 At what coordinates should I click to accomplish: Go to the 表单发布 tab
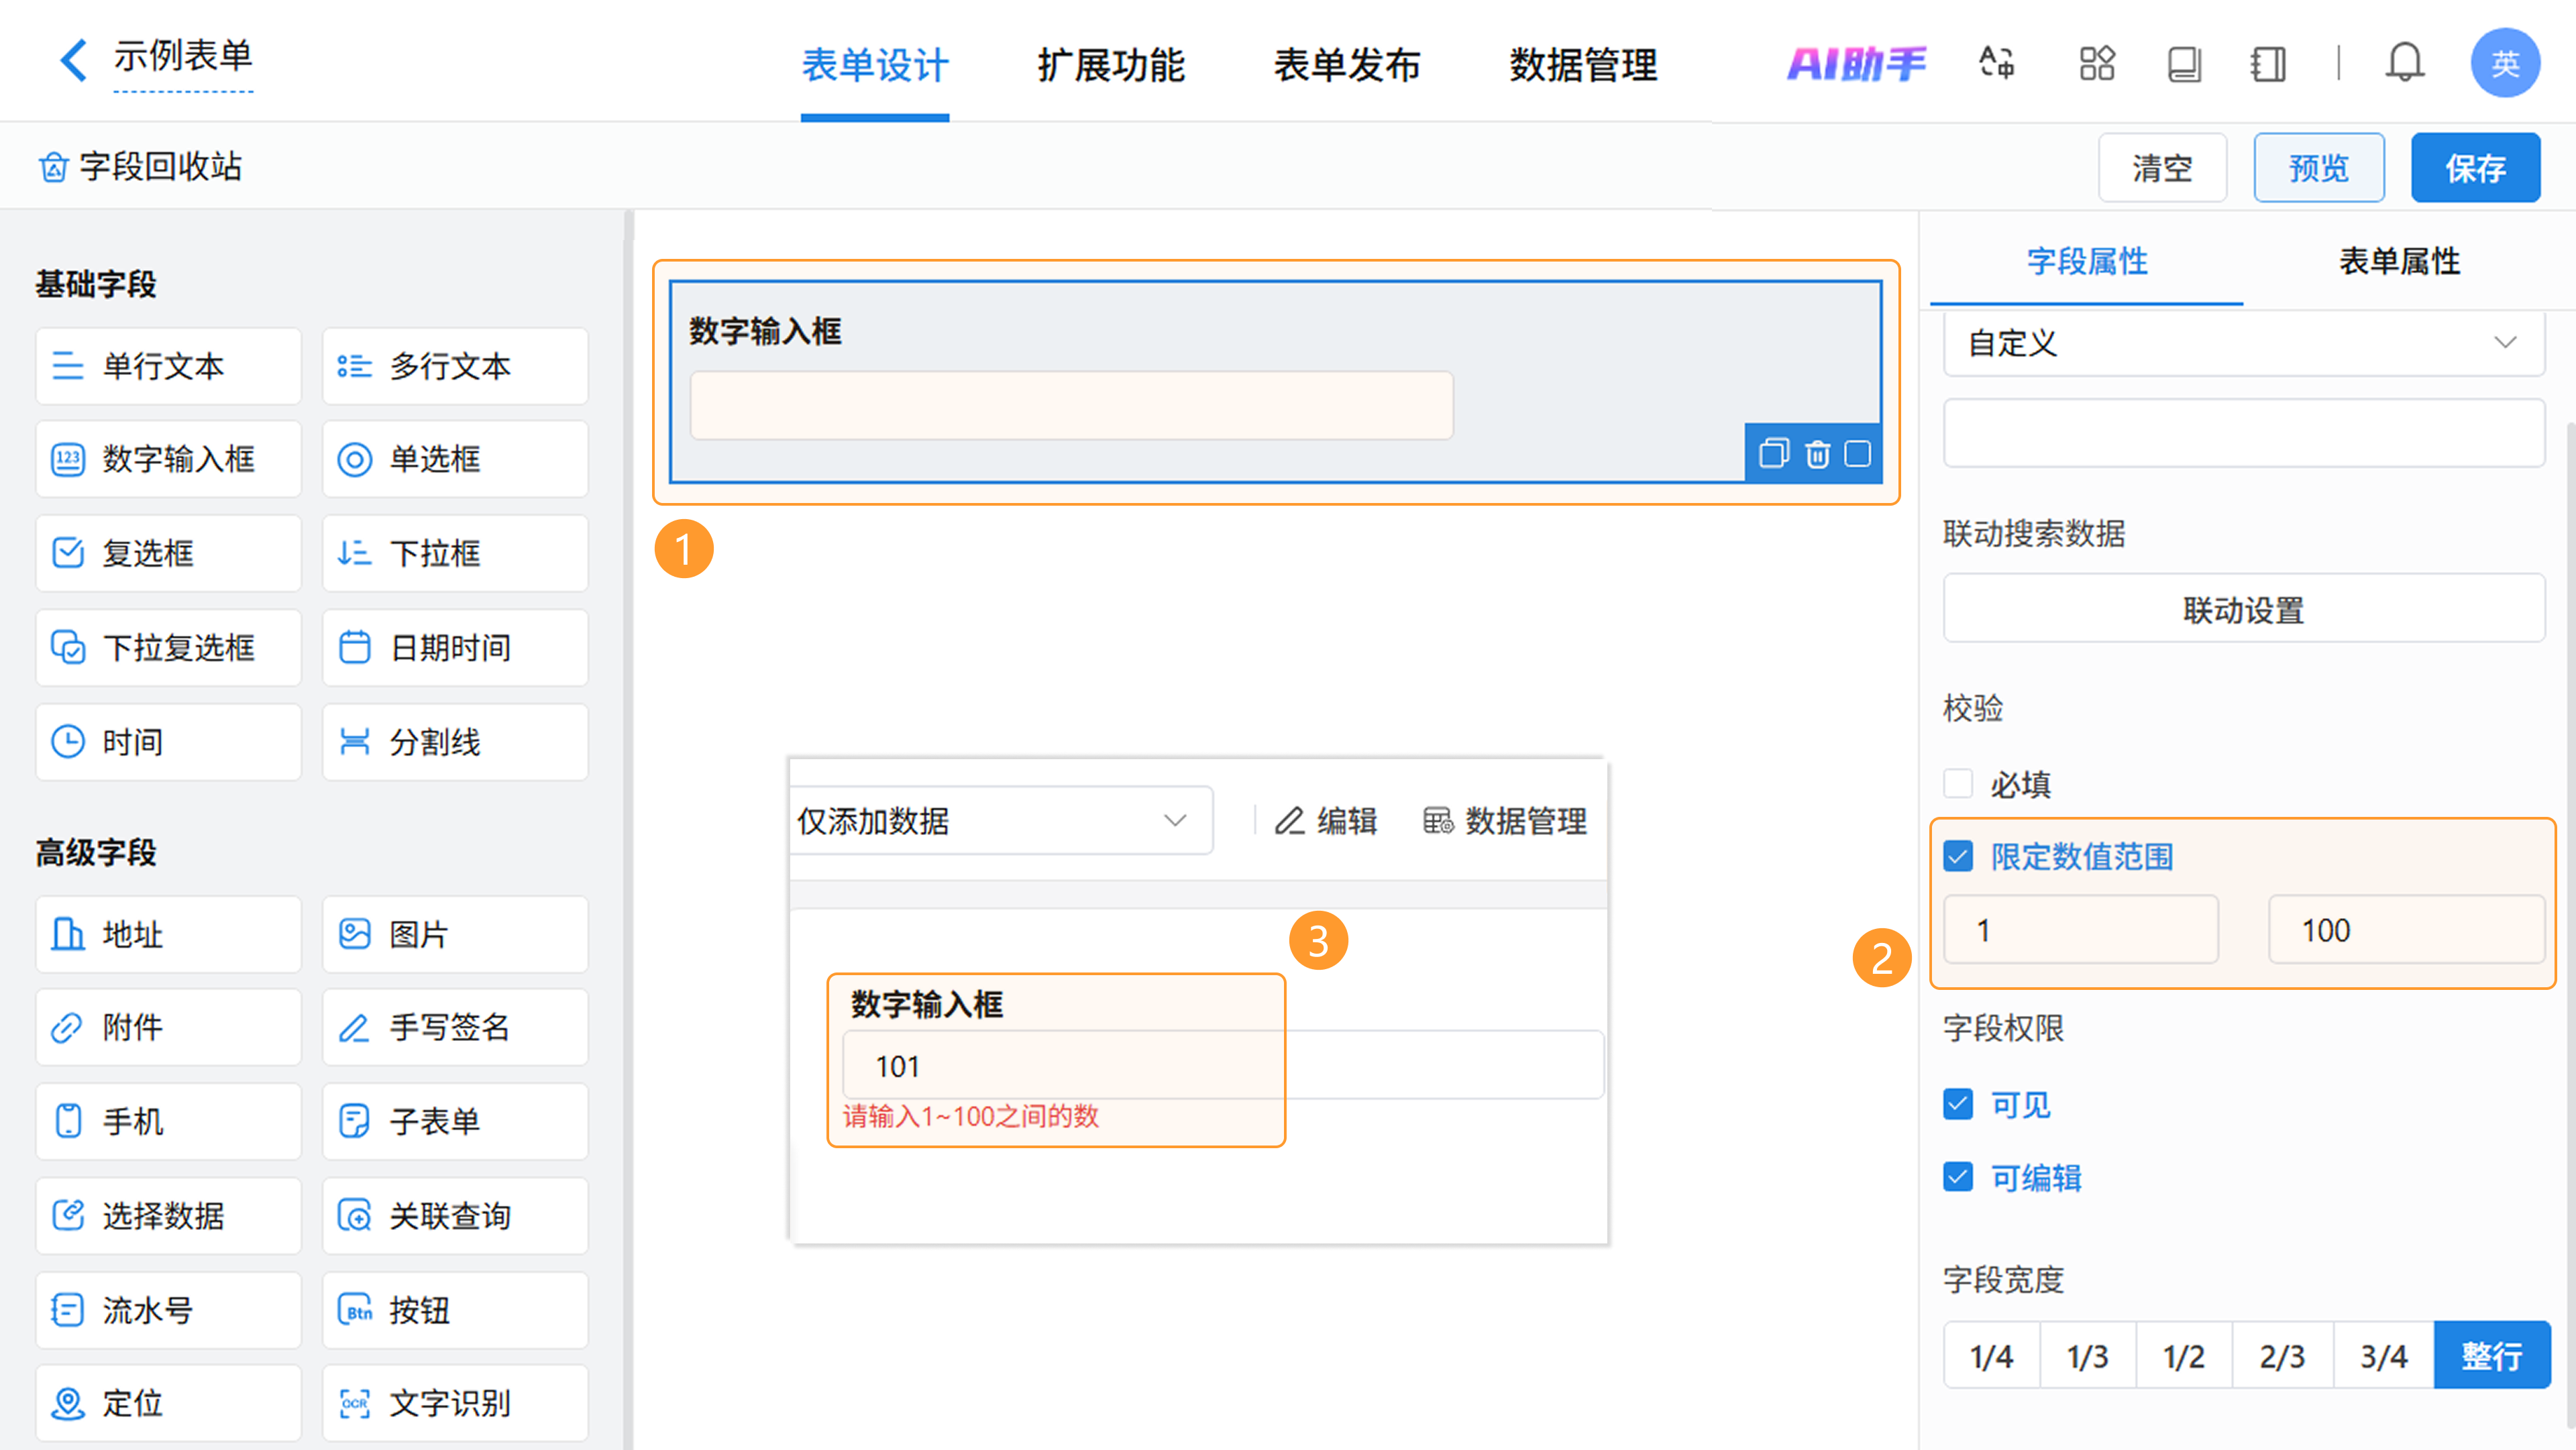(1346, 66)
